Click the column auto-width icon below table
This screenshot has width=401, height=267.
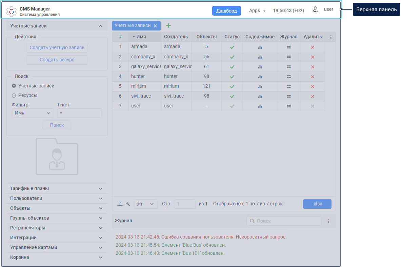120,204
